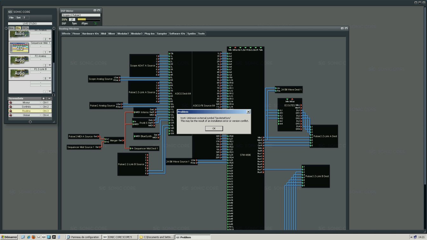The height and width of the screenshot is (240, 427).
Task: Open Panneau de configuration taskbar button
Action: pyautogui.click(x=84, y=237)
